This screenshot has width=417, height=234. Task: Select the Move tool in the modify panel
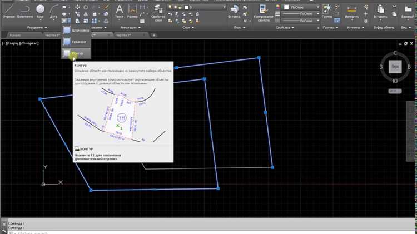click(x=77, y=7)
